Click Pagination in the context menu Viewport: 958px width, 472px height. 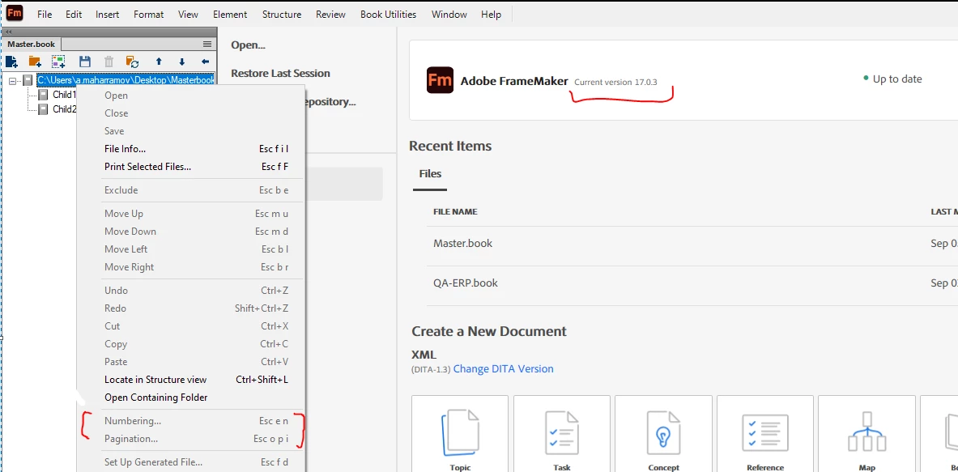point(190,439)
